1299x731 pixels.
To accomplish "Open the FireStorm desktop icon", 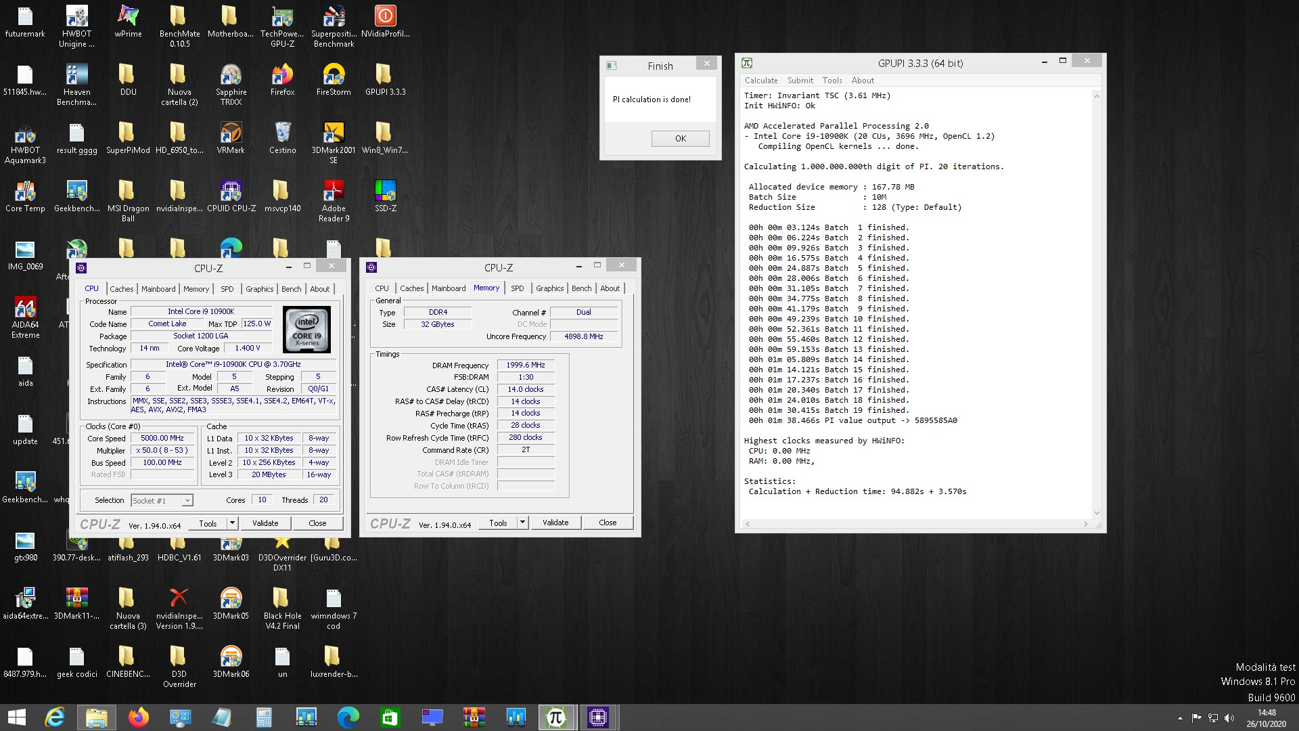I will 334,80.
